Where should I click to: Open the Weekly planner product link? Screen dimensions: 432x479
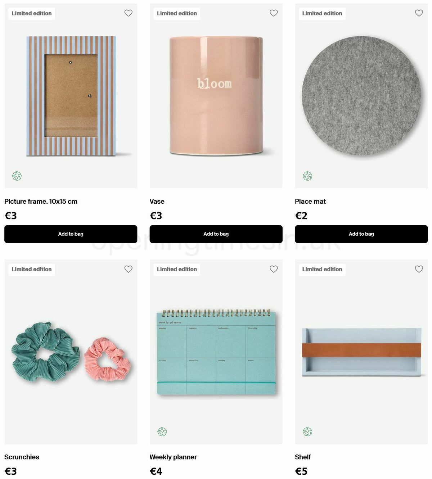click(x=173, y=457)
